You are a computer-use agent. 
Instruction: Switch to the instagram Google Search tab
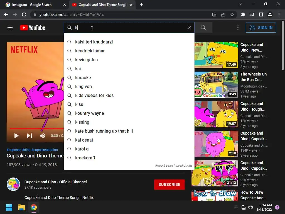click(32, 5)
